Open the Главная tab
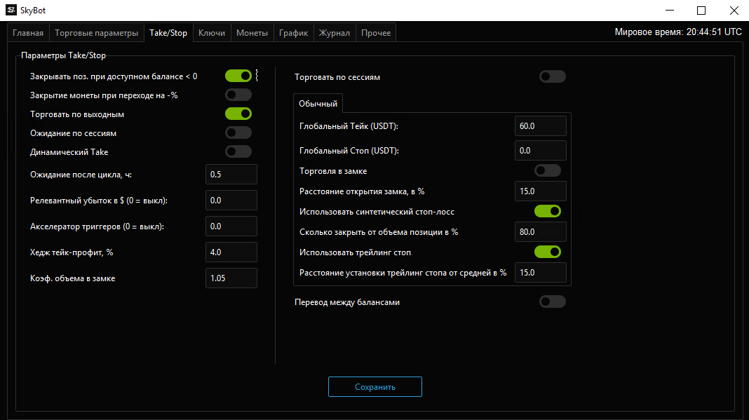 pos(28,33)
